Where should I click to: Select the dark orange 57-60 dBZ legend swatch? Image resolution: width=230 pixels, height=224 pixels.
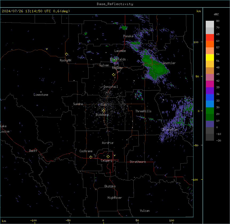[210, 44]
